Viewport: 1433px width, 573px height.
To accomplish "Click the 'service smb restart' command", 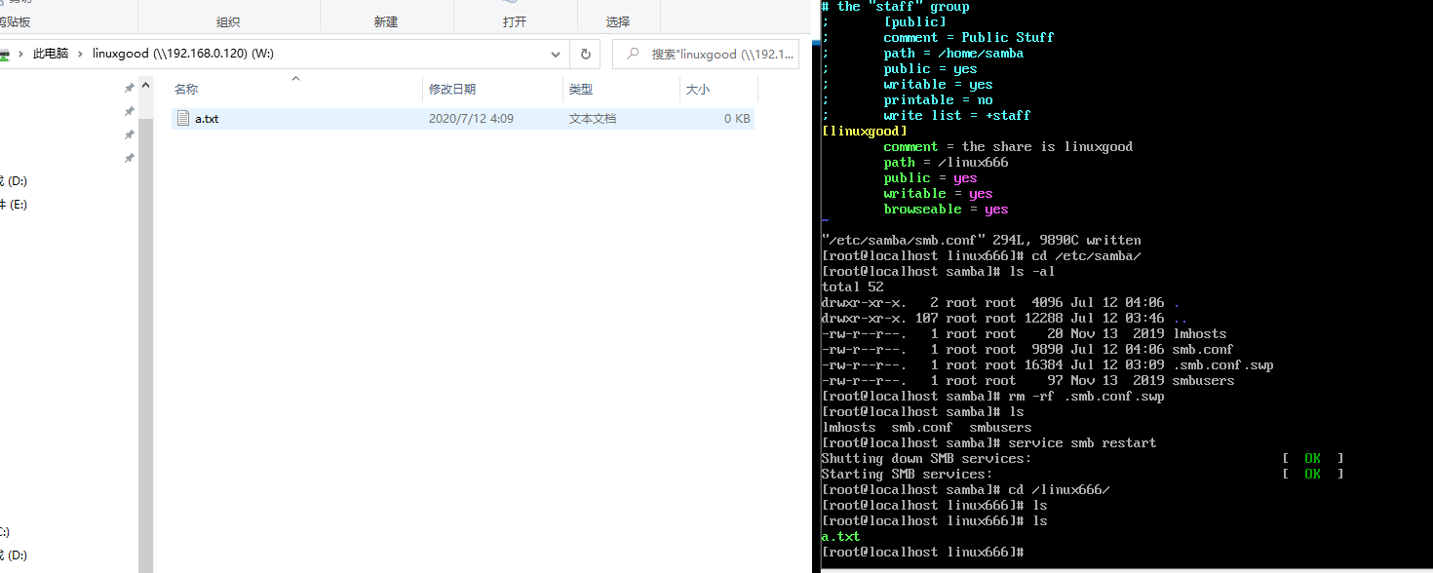I will coord(1082,442).
